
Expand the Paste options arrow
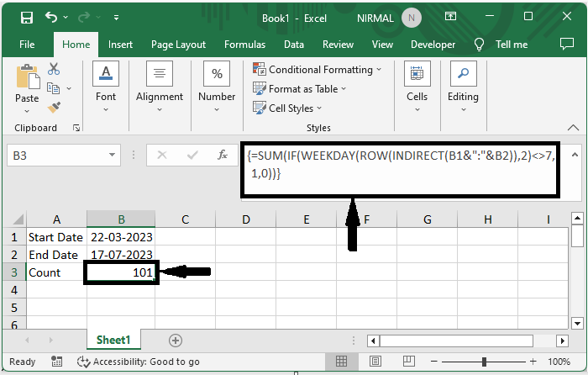(x=27, y=111)
